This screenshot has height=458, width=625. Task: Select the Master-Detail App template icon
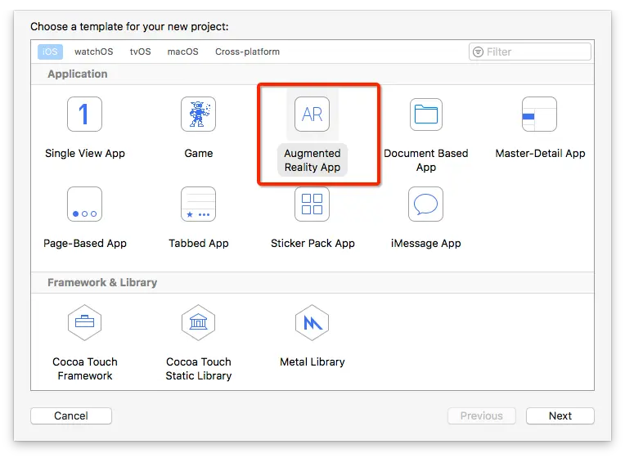click(x=539, y=114)
